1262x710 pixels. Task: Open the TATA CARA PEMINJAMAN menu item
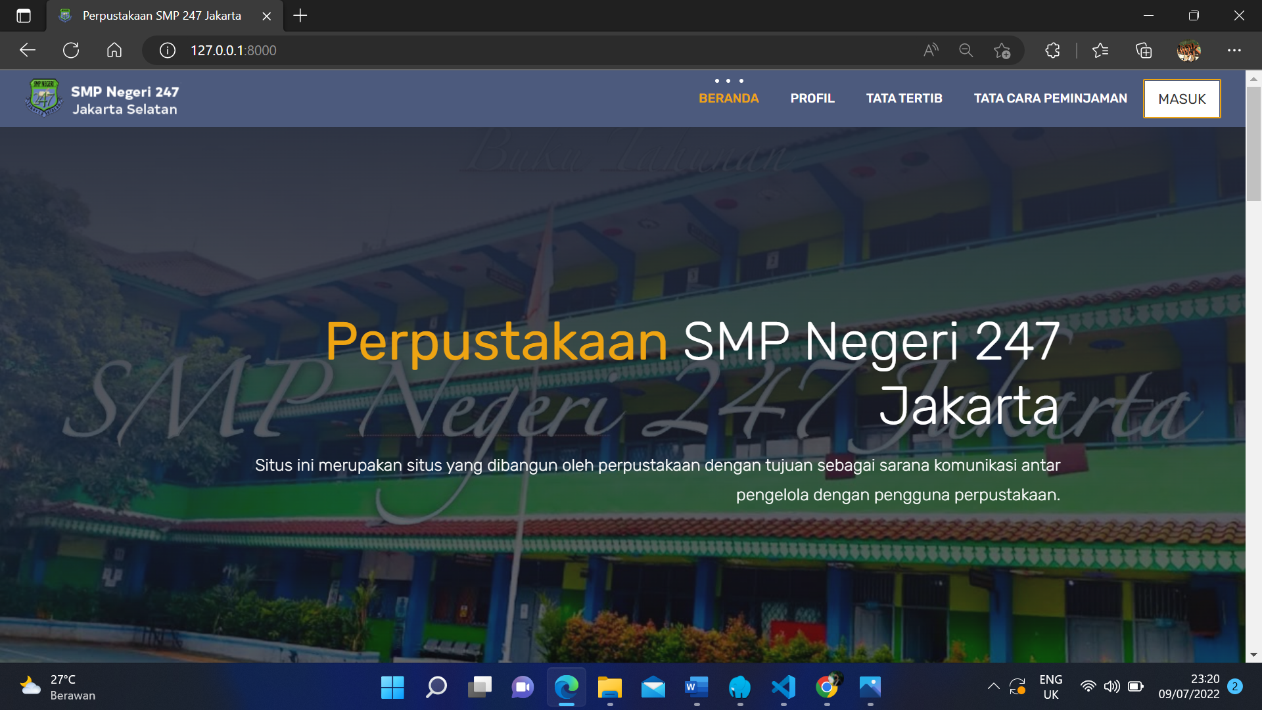pos(1050,99)
